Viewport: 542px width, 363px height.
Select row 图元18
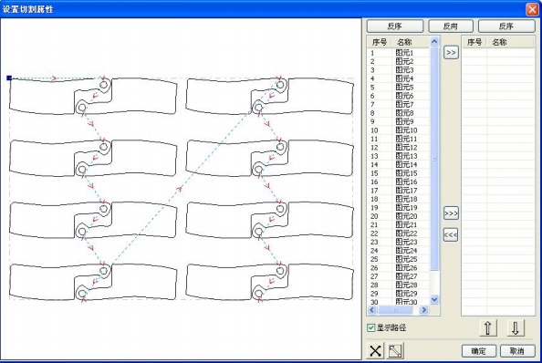[399, 199]
